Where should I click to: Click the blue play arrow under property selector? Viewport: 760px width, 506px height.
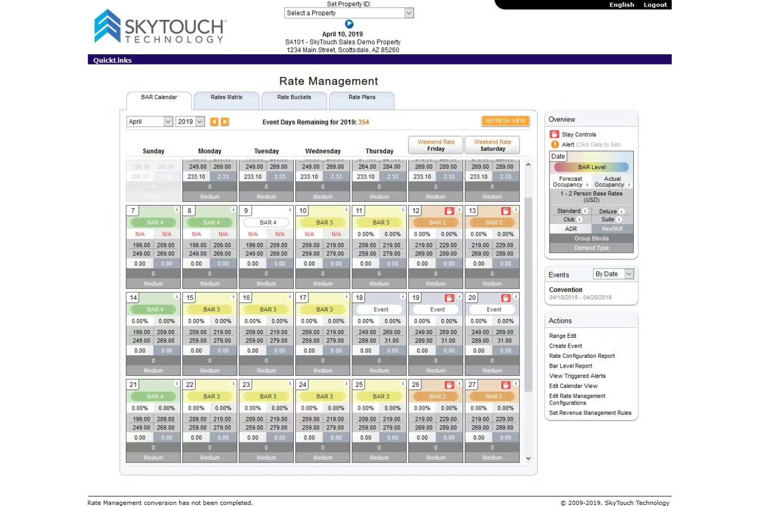pyautogui.click(x=349, y=24)
